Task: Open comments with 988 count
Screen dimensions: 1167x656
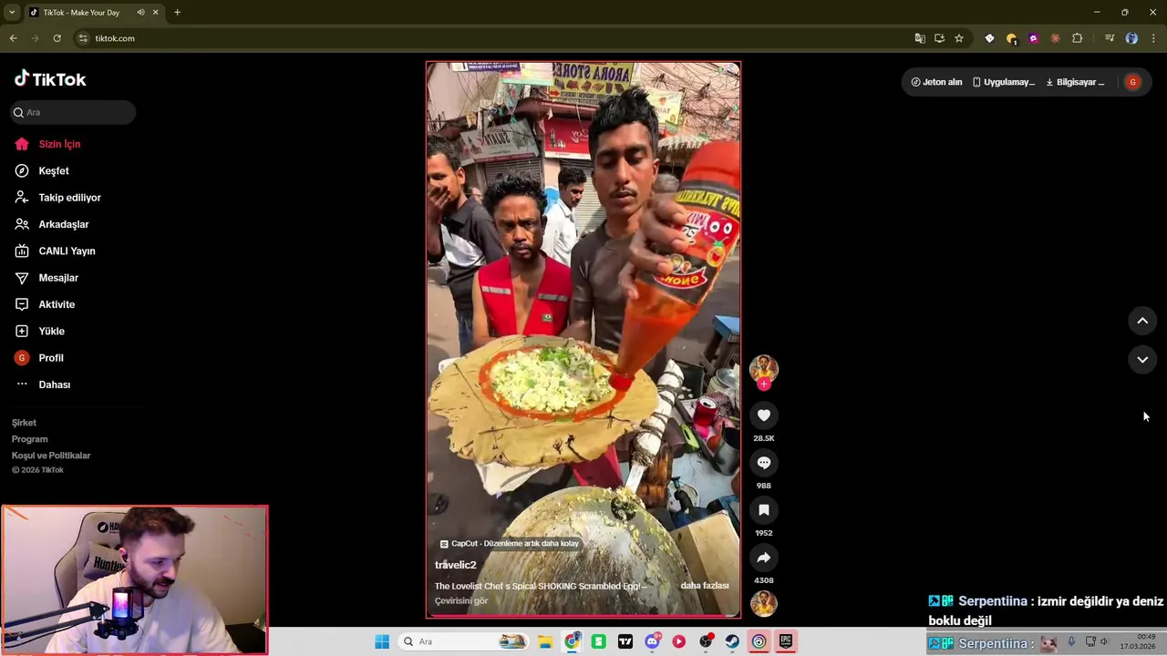Action: [x=764, y=463]
